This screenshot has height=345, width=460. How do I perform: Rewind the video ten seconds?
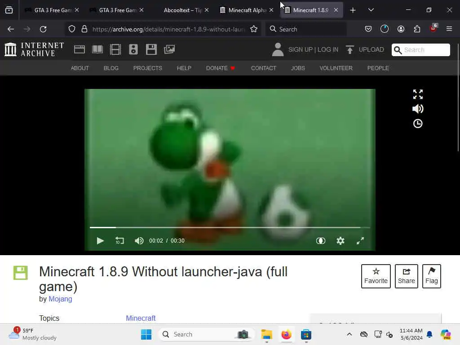tap(119, 241)
